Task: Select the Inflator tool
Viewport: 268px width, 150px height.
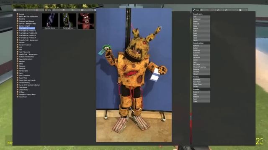Action: [x=201, y=87]
